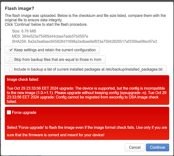Click the Flash image? heading
The image size is (174, 156).
(x=20, y=8)
